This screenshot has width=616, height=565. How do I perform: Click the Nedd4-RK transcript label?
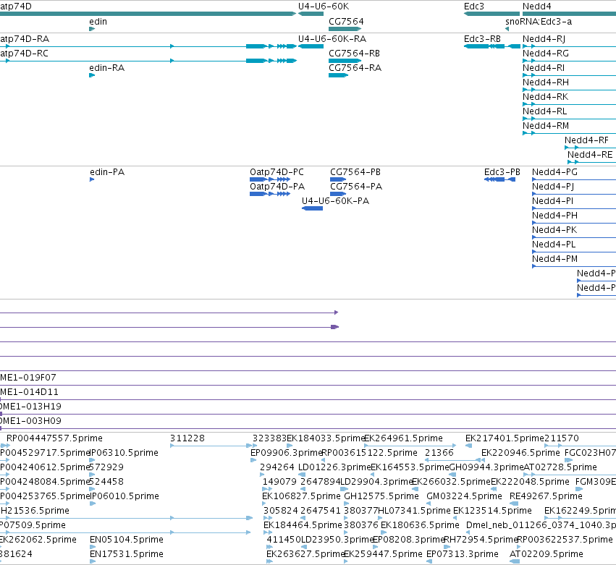(x=545, y=97)
